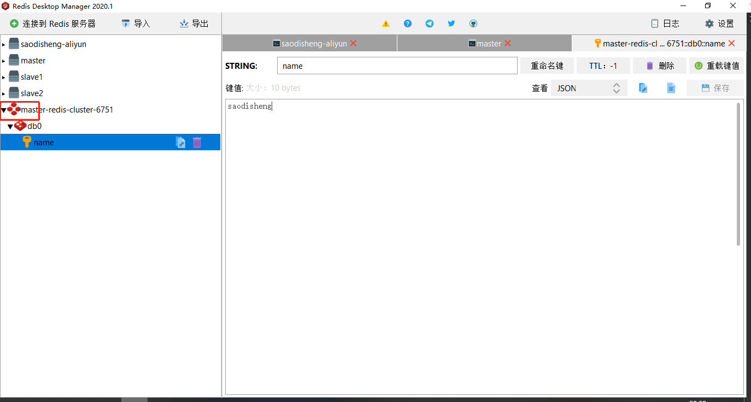Select master connection in tree
Screen dimensions: 751x402
33,61
